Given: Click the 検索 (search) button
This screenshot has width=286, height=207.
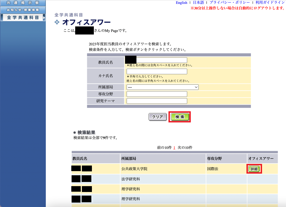Looking at the screenshot, I should click(x=179, y=117).
